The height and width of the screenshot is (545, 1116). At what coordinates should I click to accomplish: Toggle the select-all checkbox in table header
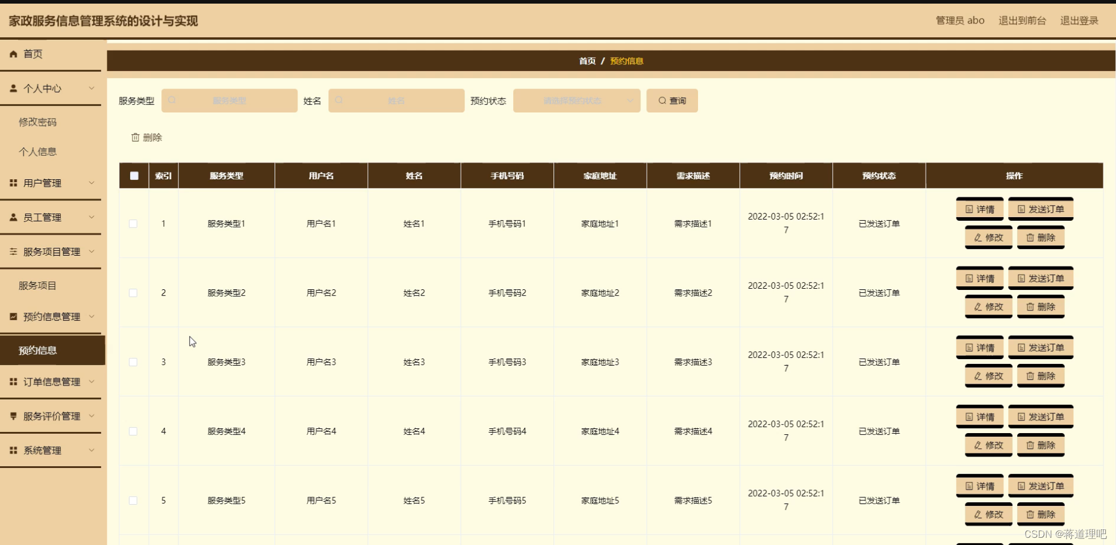134,176
